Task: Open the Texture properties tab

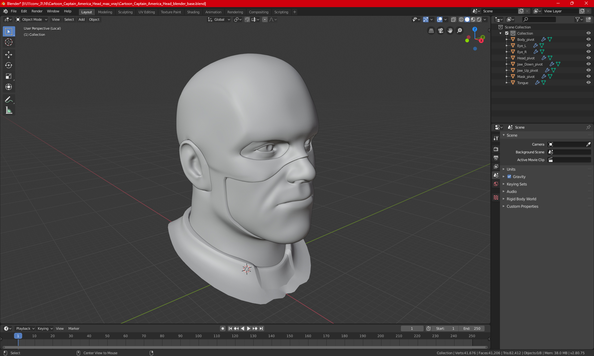Action: (496, 197)
